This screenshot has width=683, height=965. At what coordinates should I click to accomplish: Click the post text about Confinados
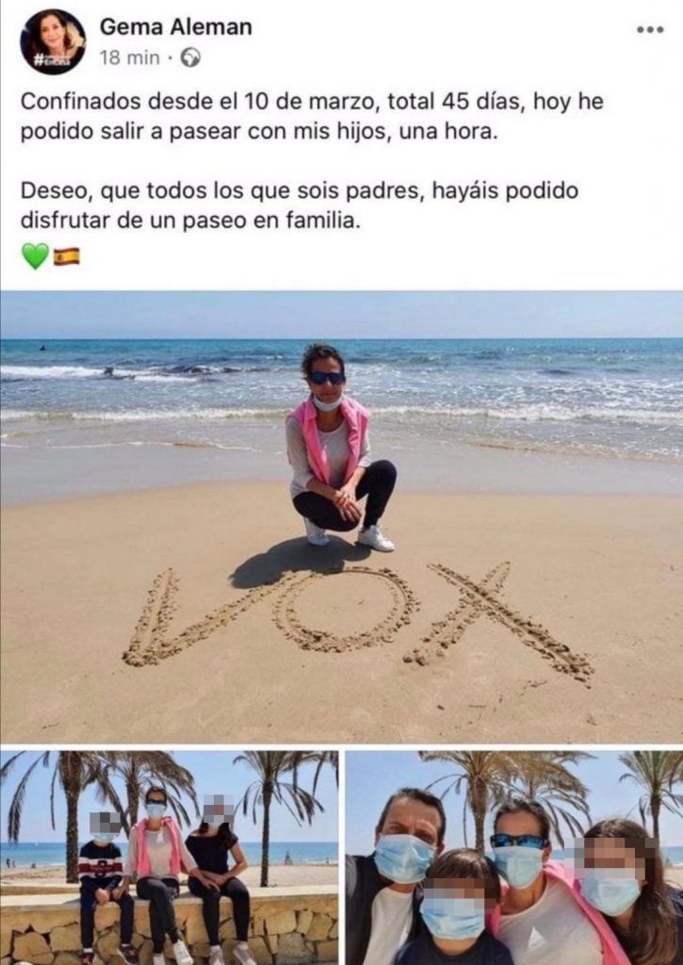[x=312, y=116]
